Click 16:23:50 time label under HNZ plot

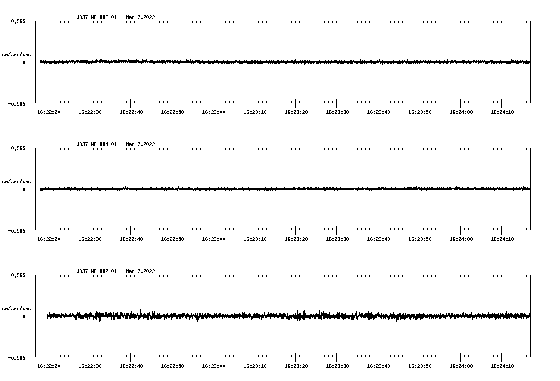pyautogui.click(x=419, y=366)
